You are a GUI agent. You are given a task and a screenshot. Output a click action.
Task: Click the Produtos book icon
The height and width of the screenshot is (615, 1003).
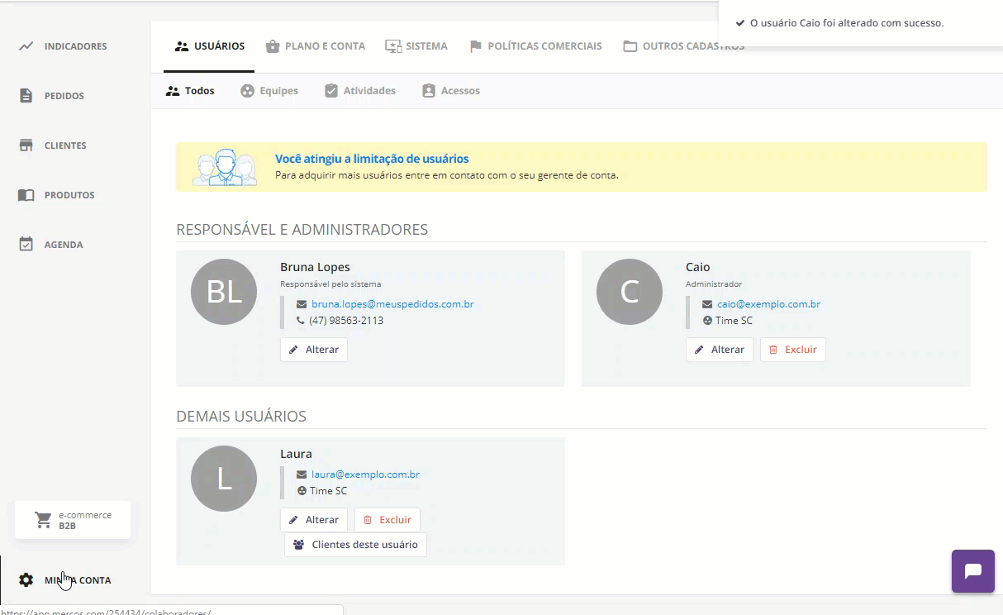[26, 195]
